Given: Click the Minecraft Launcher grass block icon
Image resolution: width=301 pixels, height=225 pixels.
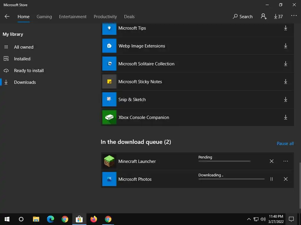Looking at the screenshot, I should pos(109,161).
